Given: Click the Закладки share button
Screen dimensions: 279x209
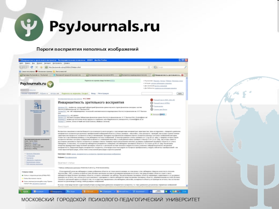Looking at the screenshot, I should pyautogui.click(x=158, y=115).
